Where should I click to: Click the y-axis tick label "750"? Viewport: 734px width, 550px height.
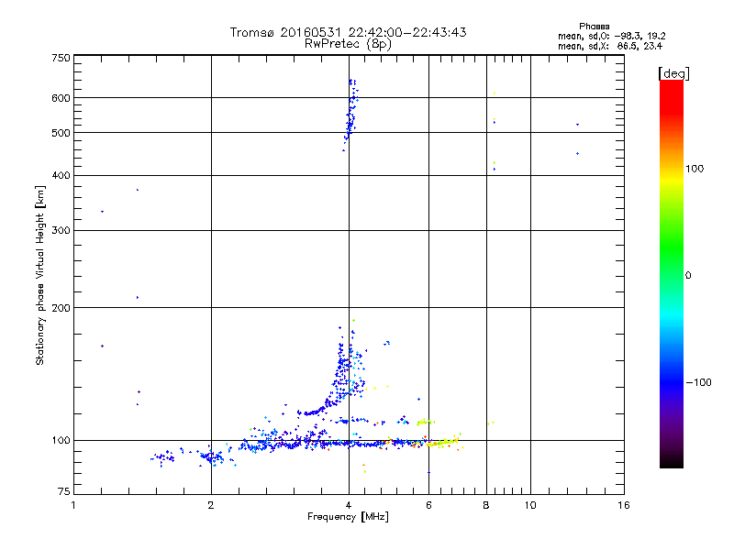[x=61, y=58]
